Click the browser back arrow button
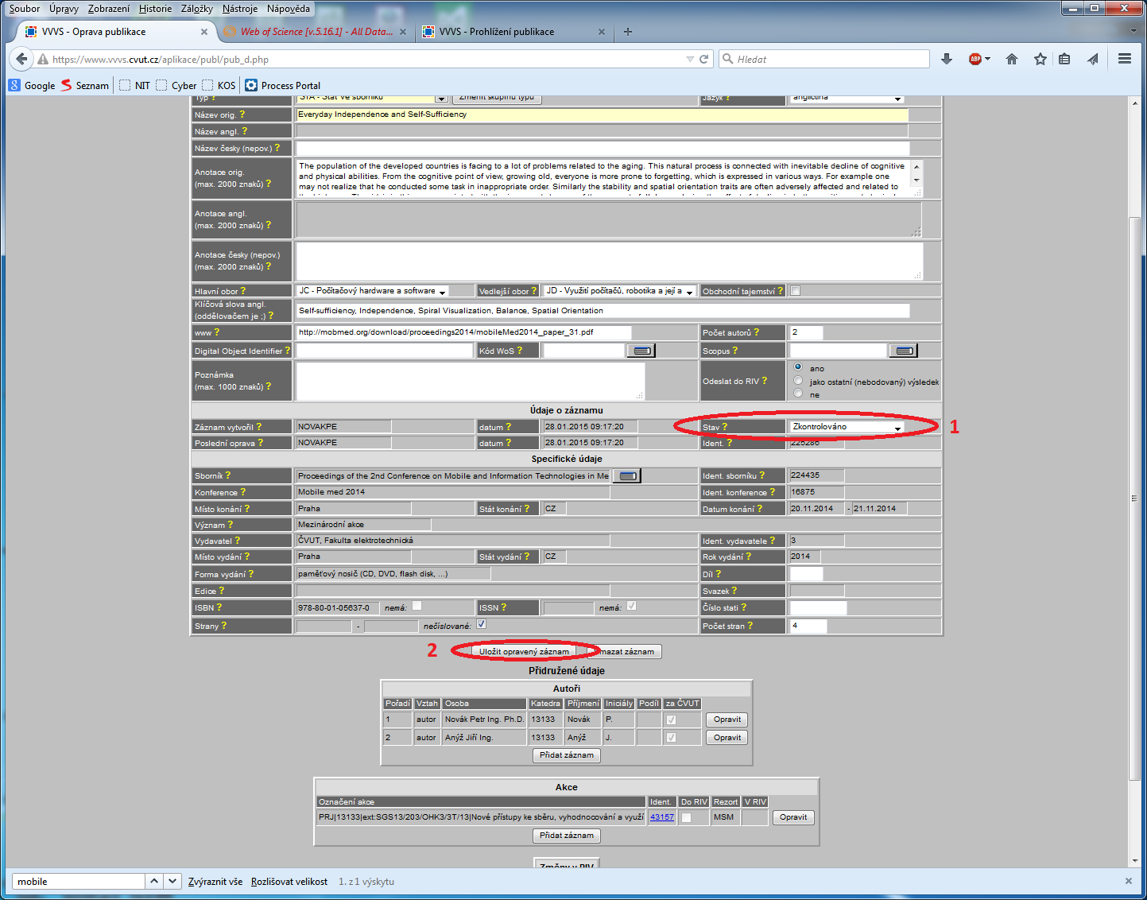The height and width of the screenshot is (900, 1147). click(21, 59)
